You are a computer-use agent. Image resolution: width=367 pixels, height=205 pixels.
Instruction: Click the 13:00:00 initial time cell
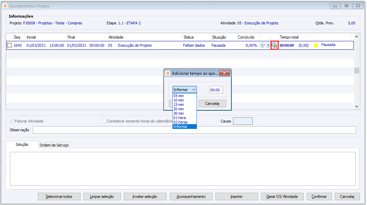[56, 45]
